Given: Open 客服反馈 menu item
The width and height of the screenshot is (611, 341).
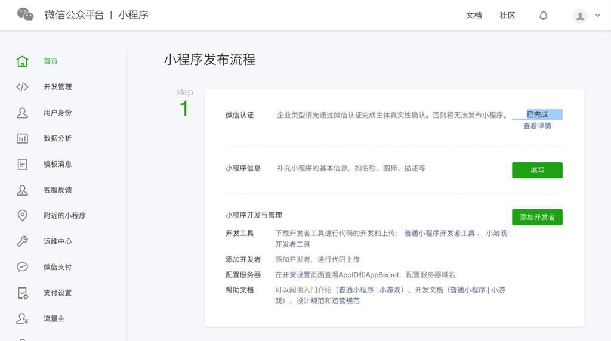Looking at the screenshot, I should point(58,190).
